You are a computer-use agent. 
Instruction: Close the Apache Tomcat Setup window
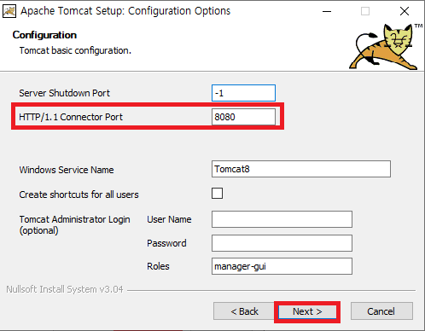click(405, 11)
